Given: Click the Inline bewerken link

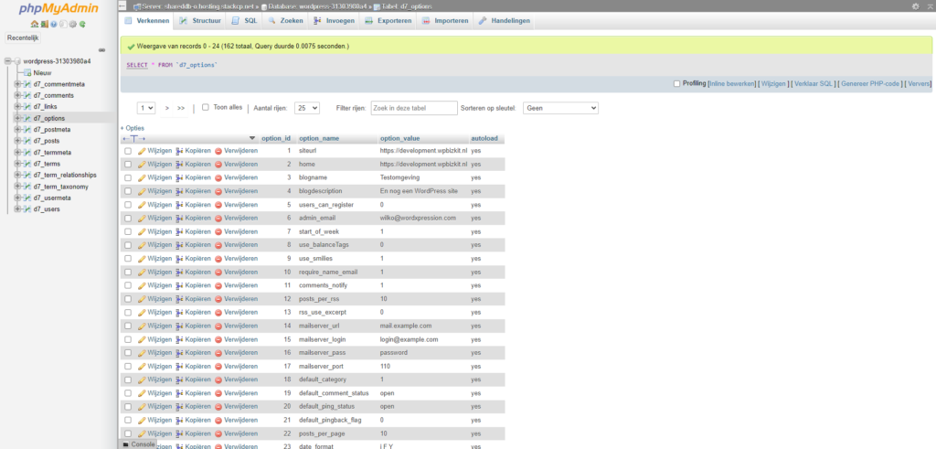Looking at the screenshot, I should (x=732, y=83).
